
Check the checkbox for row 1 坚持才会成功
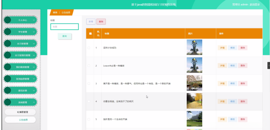click(x=89, y=48)
